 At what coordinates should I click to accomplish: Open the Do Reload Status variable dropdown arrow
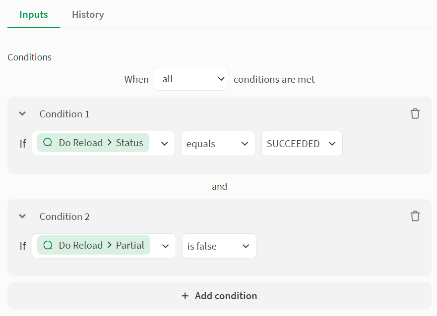[x=165, y=143]
